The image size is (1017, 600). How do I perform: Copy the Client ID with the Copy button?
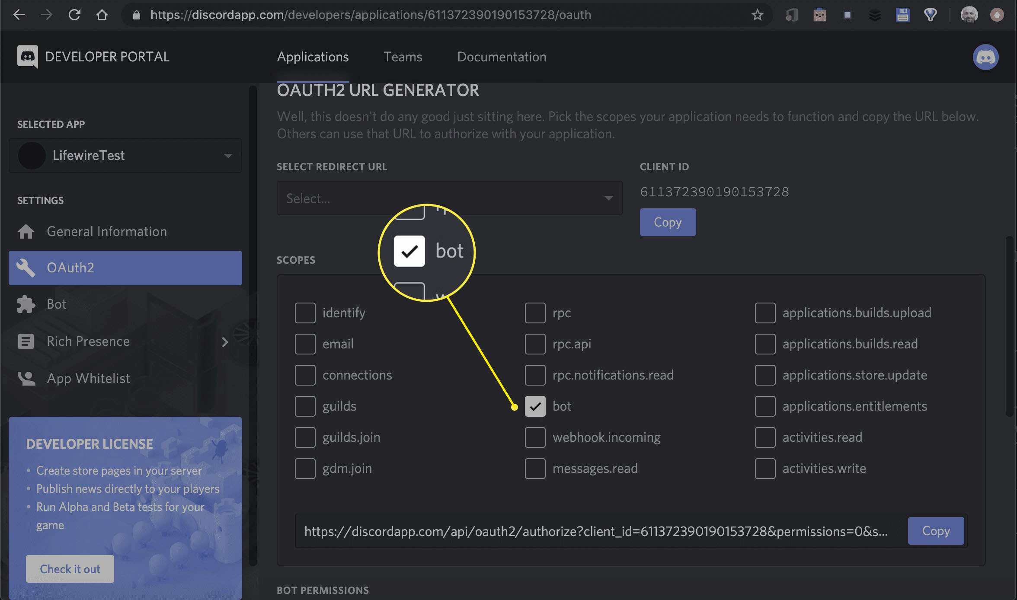point(668,222)
